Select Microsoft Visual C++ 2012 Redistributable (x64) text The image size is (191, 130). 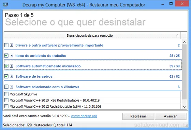pyautogui.click(x=55, y=107)
